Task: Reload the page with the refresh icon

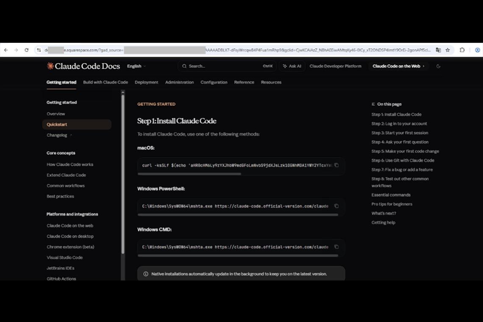Action: [26, 50]
